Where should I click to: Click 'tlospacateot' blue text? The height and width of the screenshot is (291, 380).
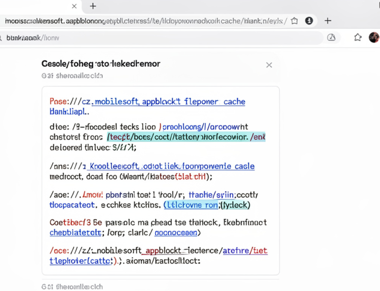(x=72, y=205)
